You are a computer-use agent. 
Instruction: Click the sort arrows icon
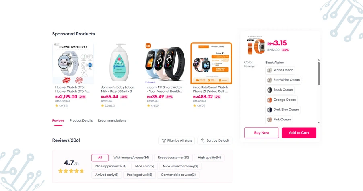tap(203, 141)
